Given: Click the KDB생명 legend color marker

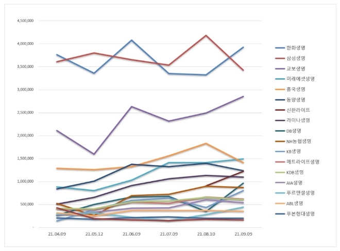Looking at the screenshot, I should coord(281,172).
